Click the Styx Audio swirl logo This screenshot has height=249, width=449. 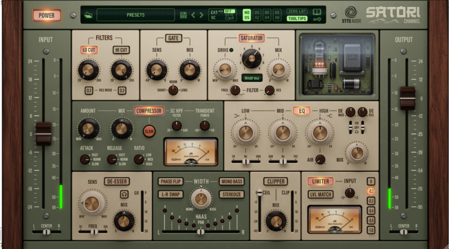(x=351, y=12)
